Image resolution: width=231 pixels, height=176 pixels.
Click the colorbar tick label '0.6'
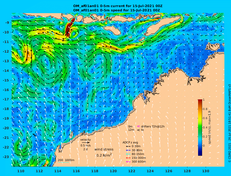click(205, 118)
